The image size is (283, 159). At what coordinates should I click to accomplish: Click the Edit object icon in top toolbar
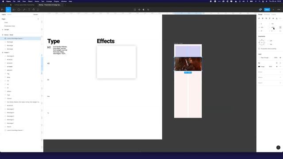pos(135,10)
